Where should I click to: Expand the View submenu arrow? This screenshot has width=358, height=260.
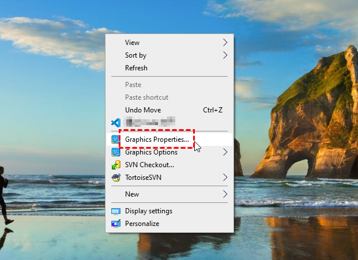(x=225, y=43)
